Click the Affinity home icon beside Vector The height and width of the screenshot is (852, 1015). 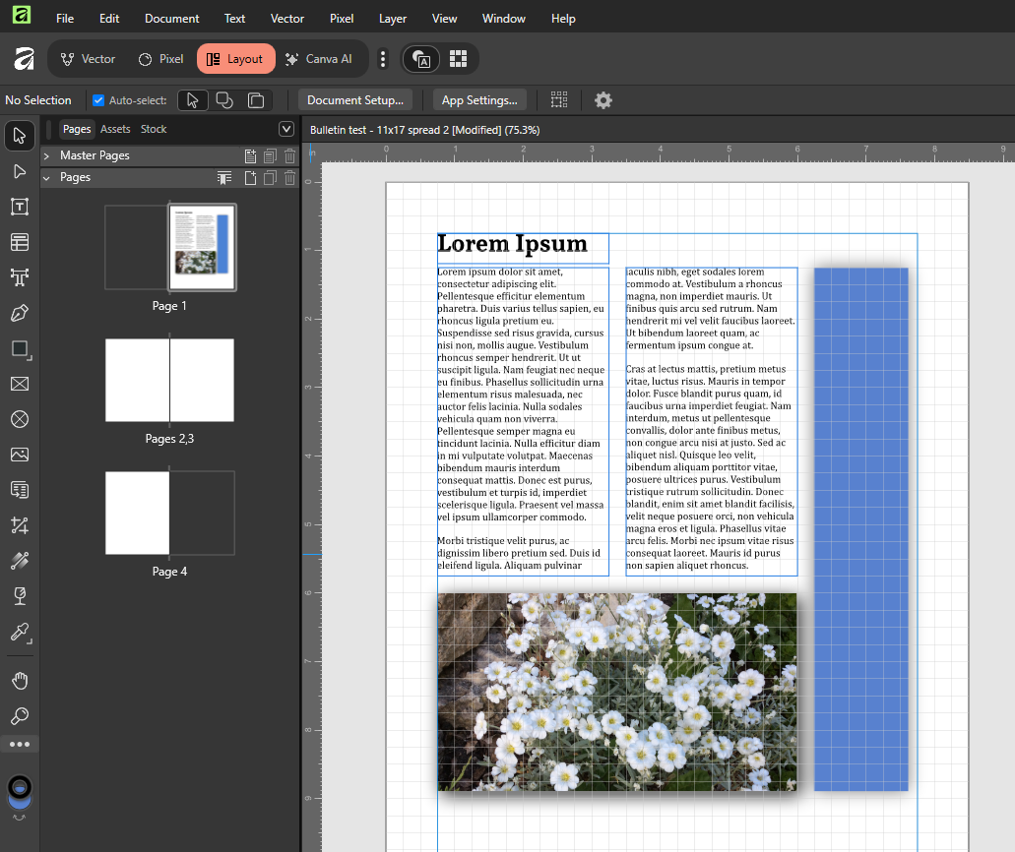click(x=24, y=59)
